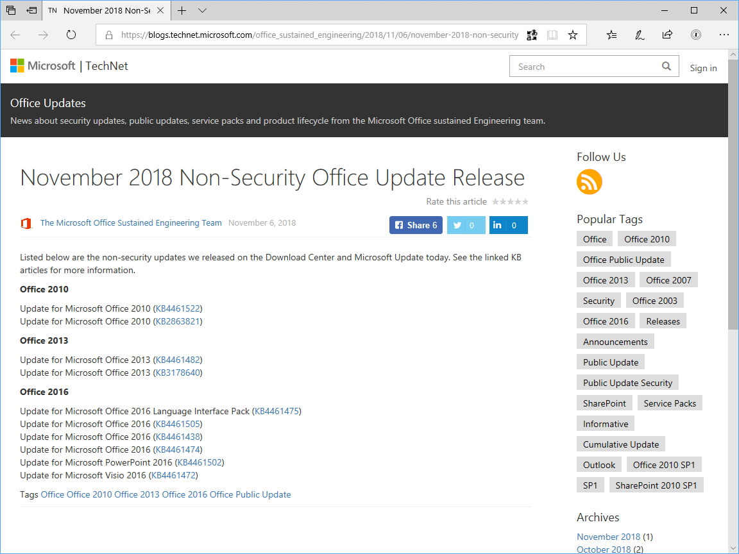739x554 pixels.
Task: Click the search magnifier icon
Action: 667,66
